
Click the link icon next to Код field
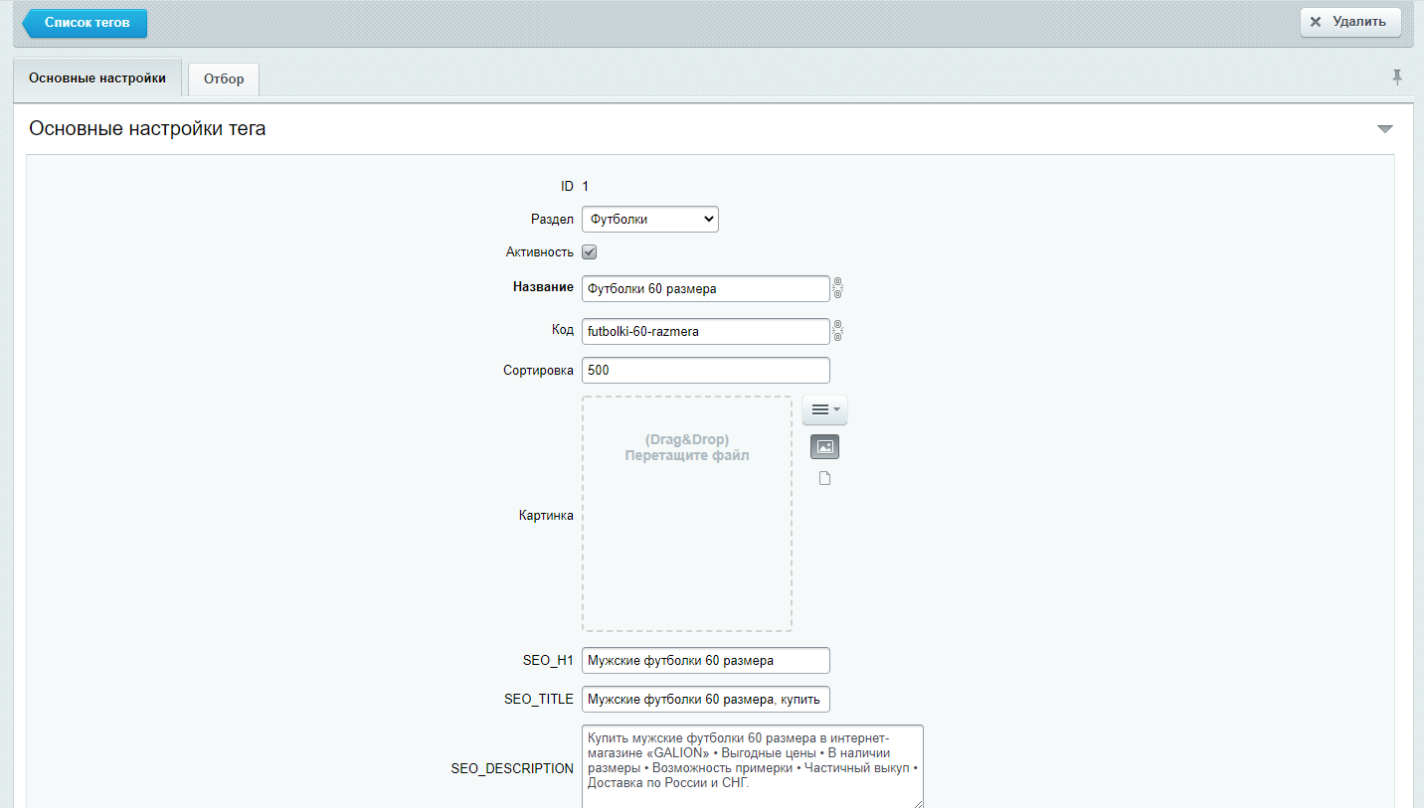(x=837, y=331)
